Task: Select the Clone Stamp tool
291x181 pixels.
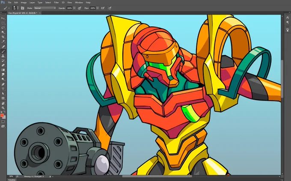Action: [x=3, y=56]
